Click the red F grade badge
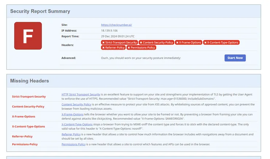The height and width of the screenshot is (159, 270). tap(28, 36)
